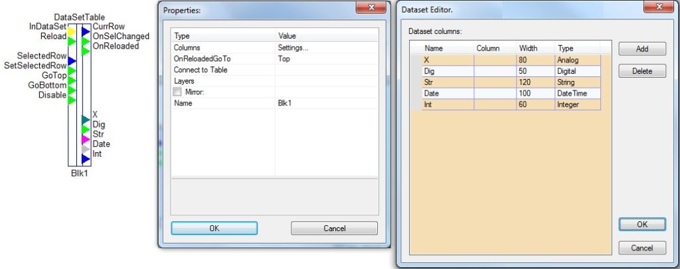Click the green SetSelectedRow input pin
The width and height of the screenshot is (680, 269).
coord(72,70)
